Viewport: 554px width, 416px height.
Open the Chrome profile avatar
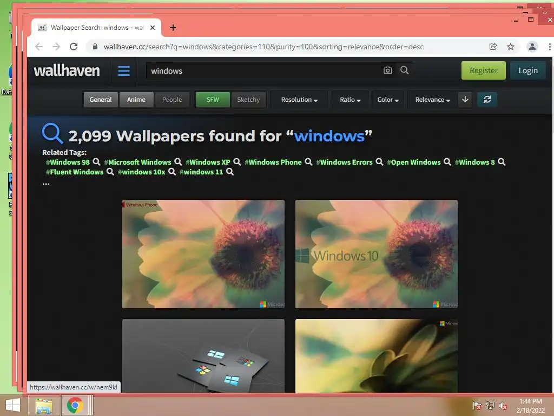pyautogui.click(x=532, y=47)
